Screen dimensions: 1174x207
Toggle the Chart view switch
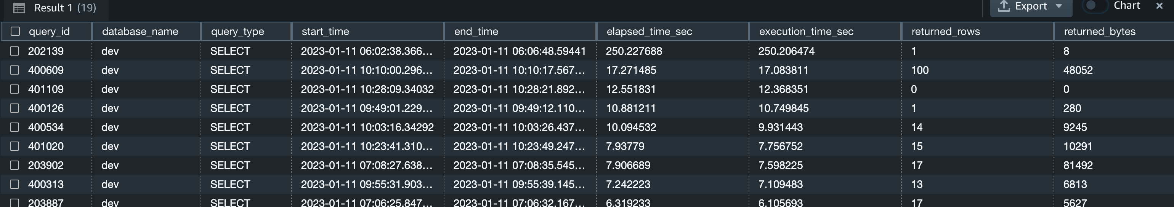coord(1095,5)
